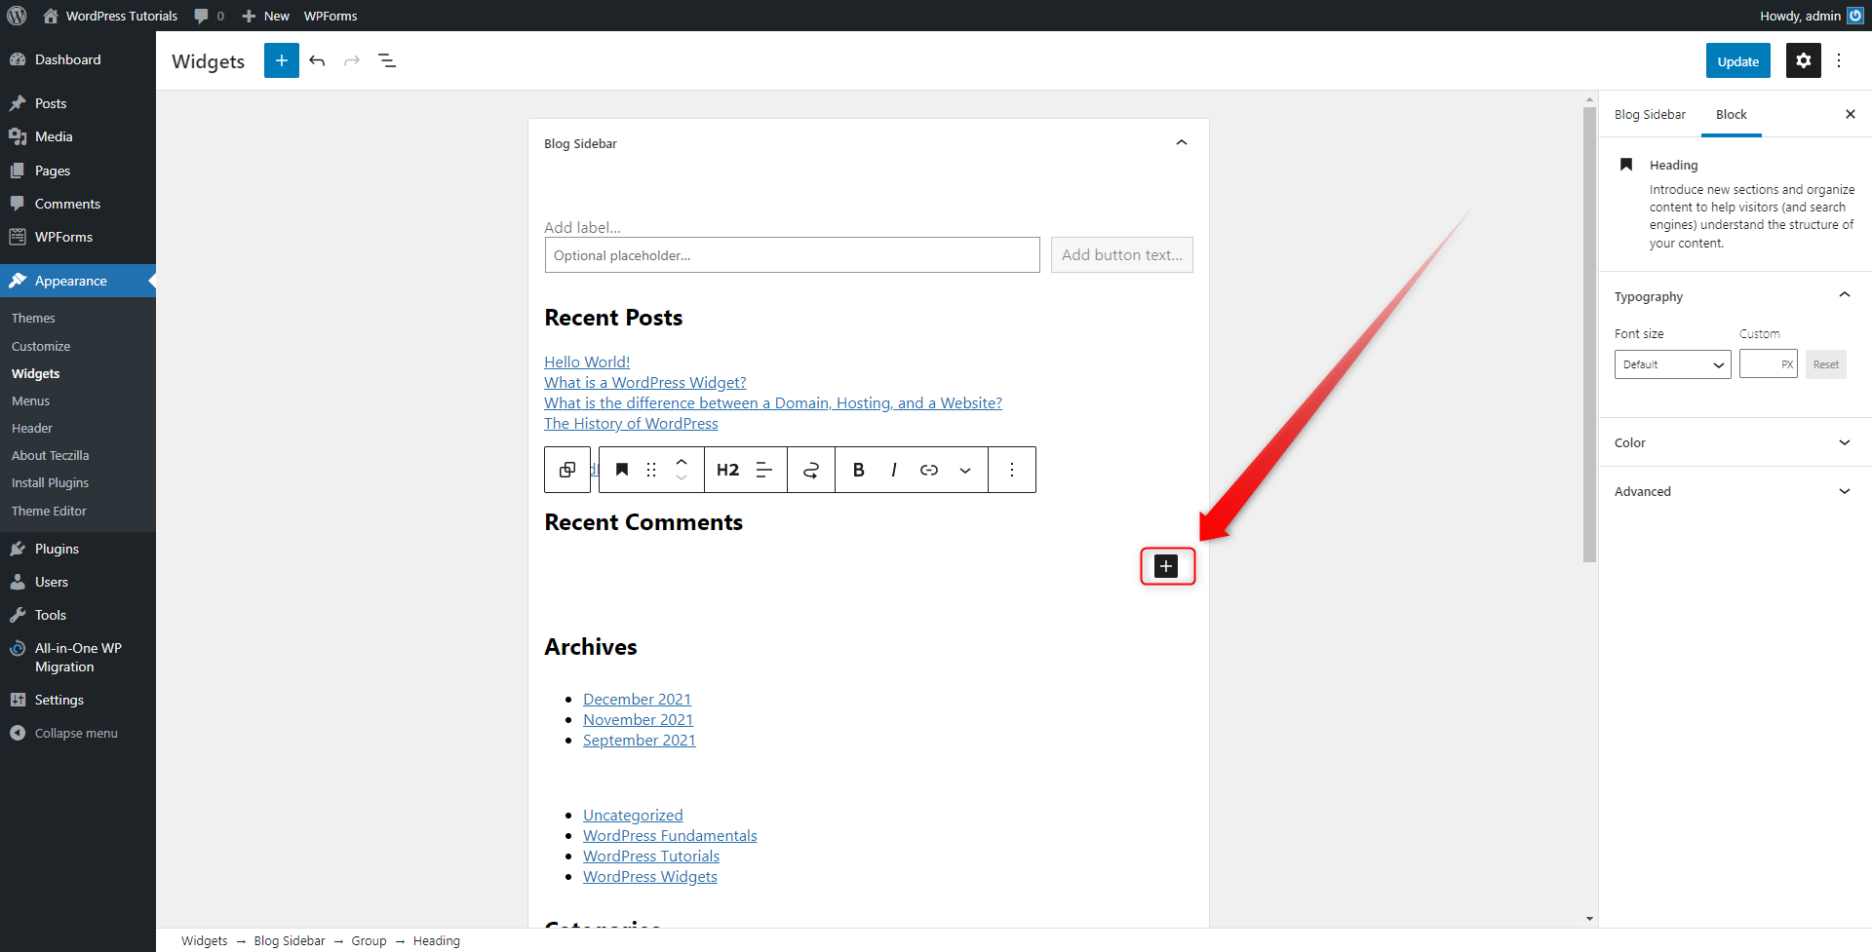Go to Themes submenu
Viewport: 1872px width, 952px height.
pyautogui.click(x=33, y=318)
